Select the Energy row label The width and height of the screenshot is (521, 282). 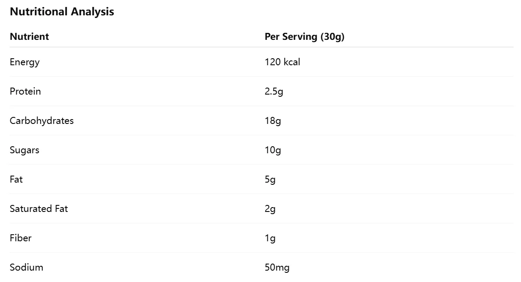24,62
